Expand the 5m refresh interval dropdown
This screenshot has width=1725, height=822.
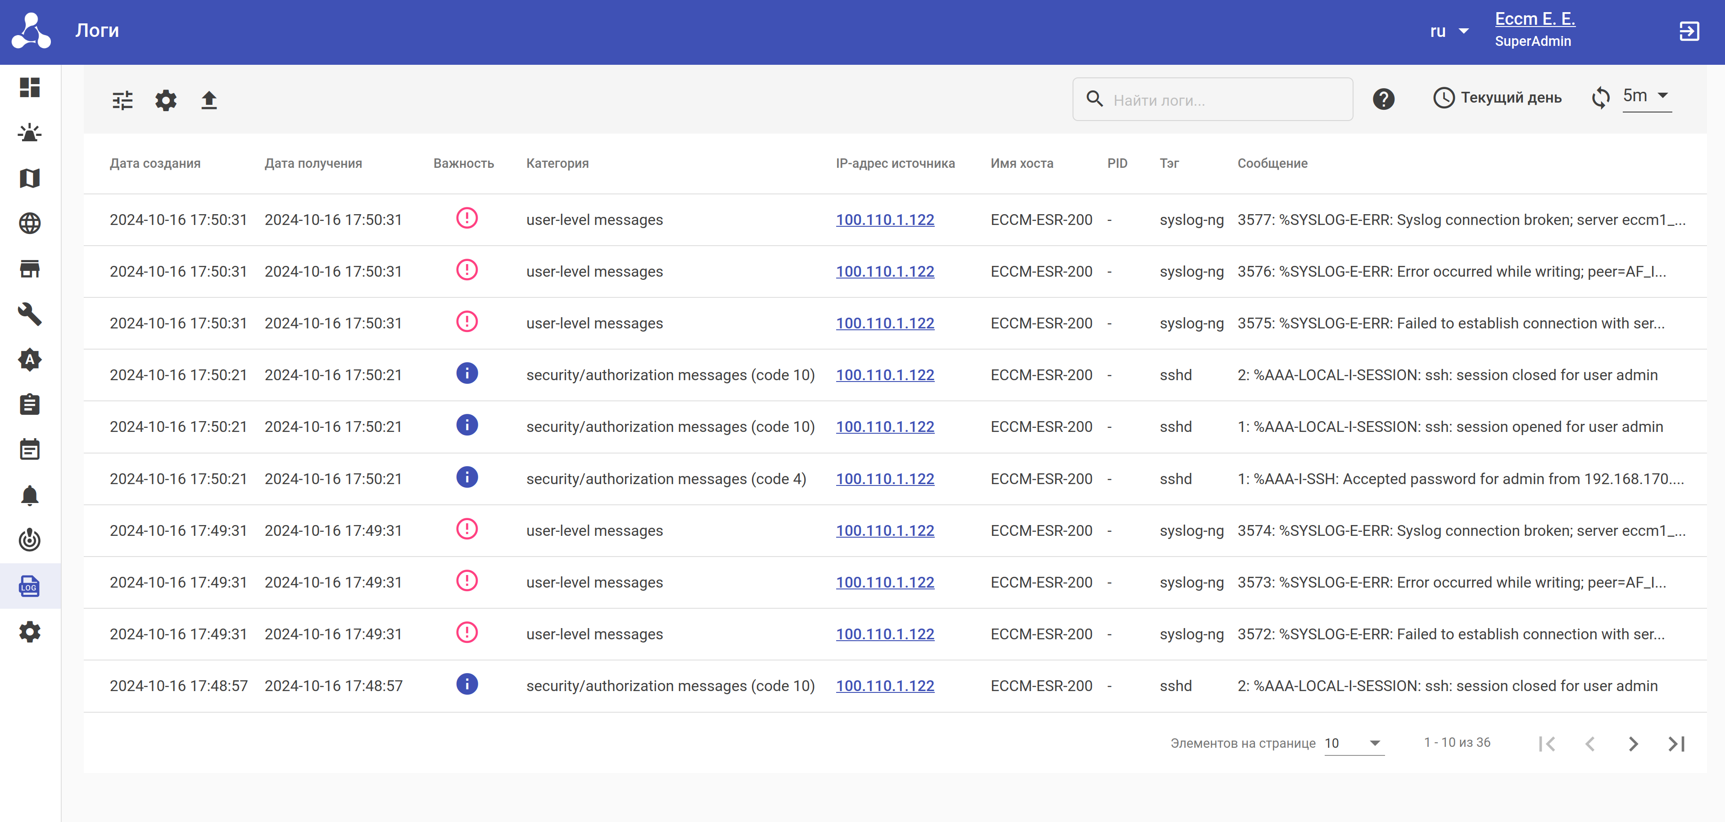click(1646, 96)
